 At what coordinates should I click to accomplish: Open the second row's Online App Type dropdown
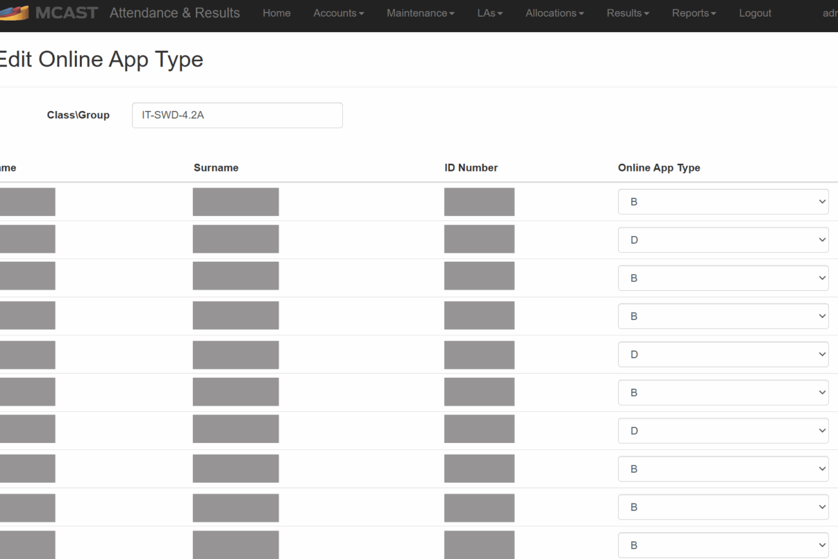[723, 240]
